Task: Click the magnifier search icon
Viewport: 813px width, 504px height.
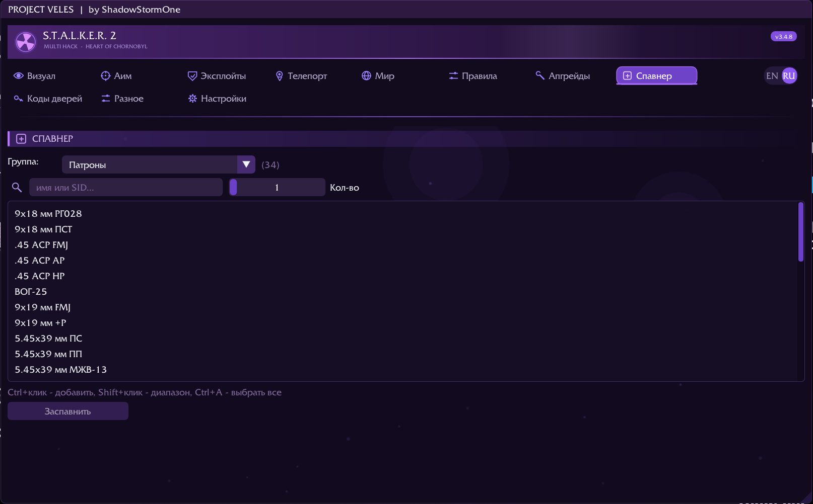Action: 17,188
